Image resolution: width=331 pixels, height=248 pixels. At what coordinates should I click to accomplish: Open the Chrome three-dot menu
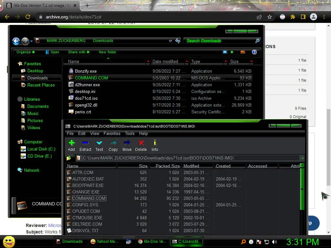point(324,17)
